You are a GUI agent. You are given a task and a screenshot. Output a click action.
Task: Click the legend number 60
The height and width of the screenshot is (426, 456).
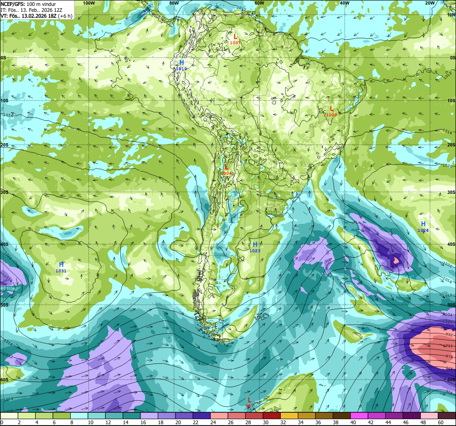[440, 422]
